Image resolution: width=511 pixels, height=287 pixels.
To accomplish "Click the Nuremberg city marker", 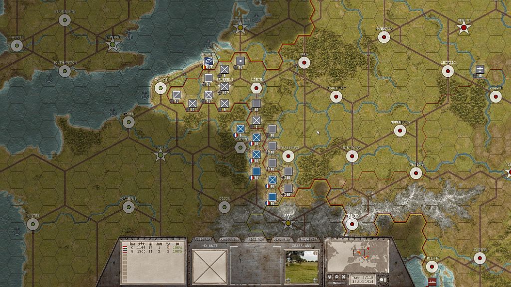I will (x=400, y=131).
